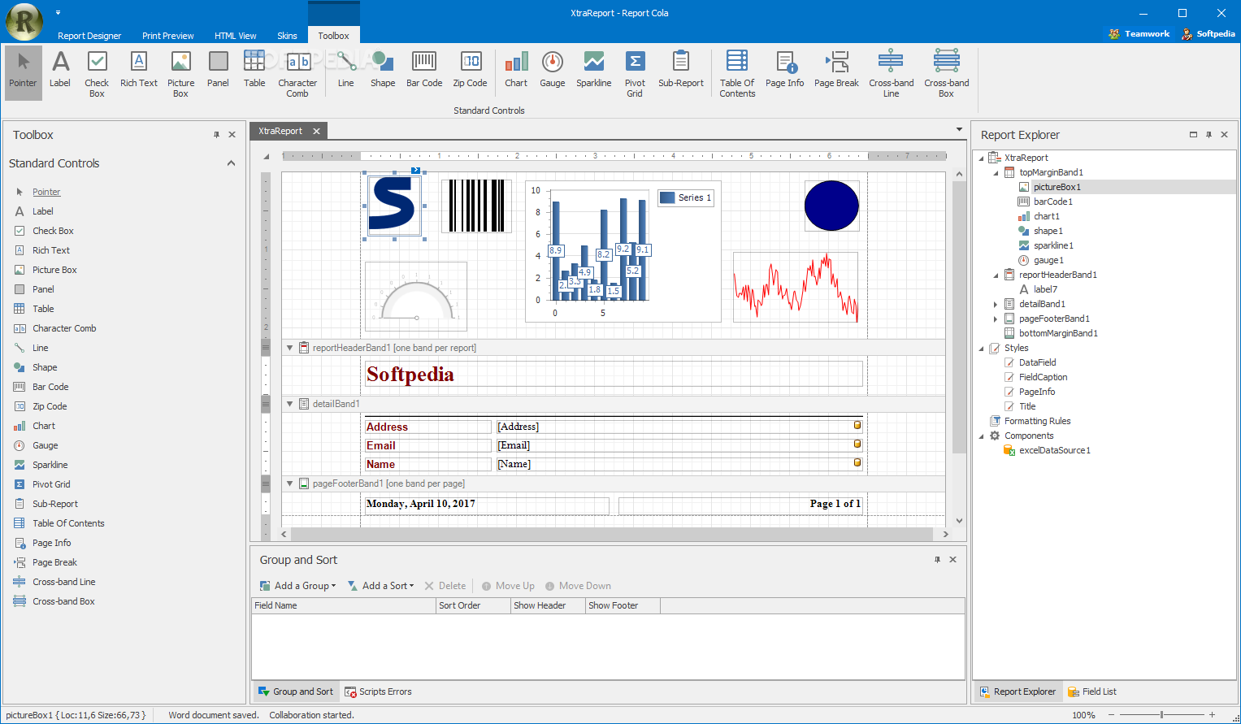Open the Add a Group dropdown
The height and width of the screenshot is (724, 1241).
click(x=297, y=586)
